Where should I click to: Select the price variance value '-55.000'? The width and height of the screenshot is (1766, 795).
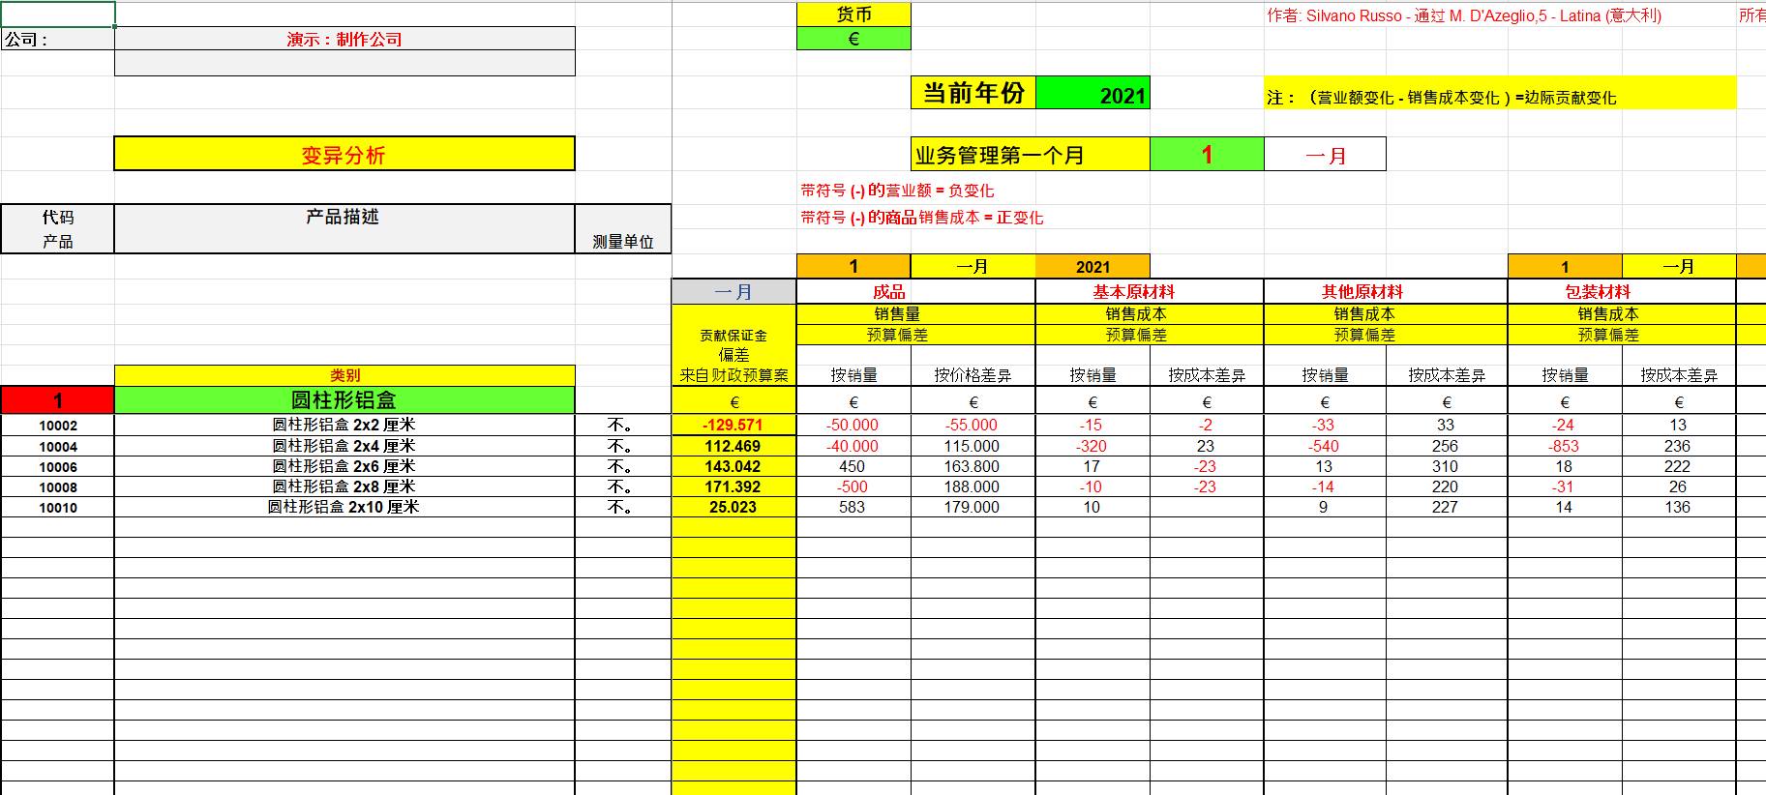click(973, 425)
